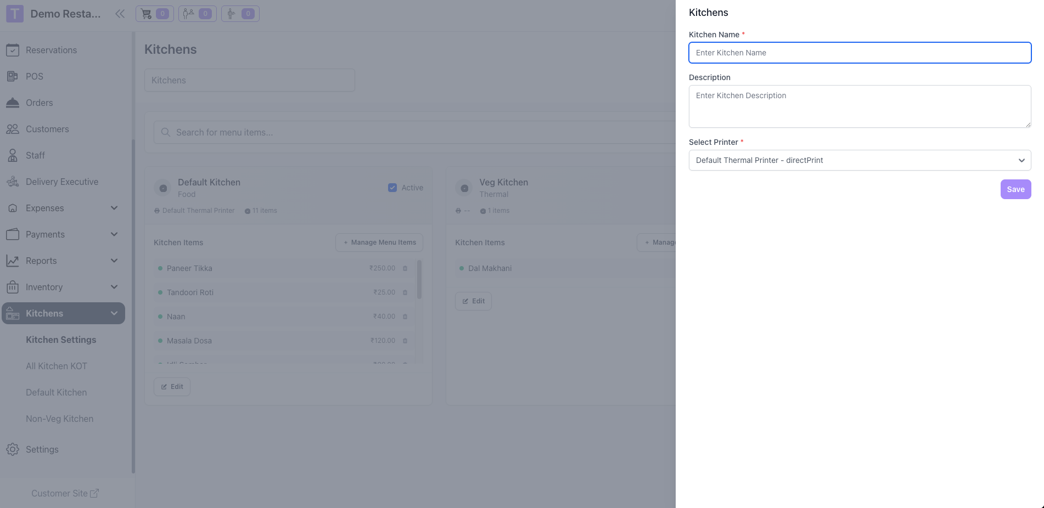Toggle the Default Kitchen Active checkbox

tap(392, 188)
